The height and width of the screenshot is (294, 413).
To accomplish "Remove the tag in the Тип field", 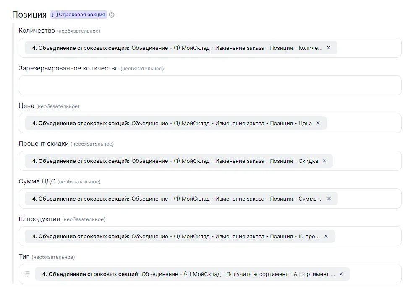I will [341, 274].
